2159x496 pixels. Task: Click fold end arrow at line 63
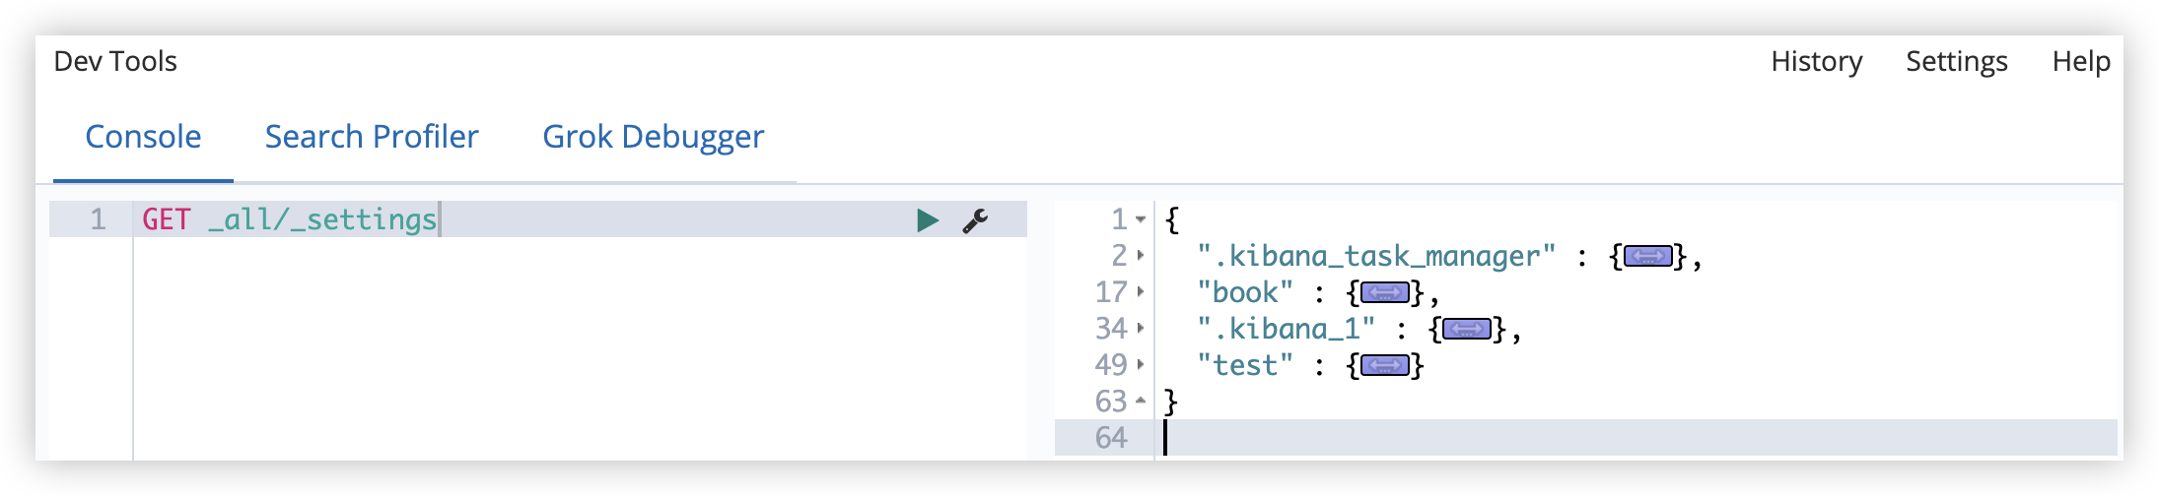tap(1141, 401)
